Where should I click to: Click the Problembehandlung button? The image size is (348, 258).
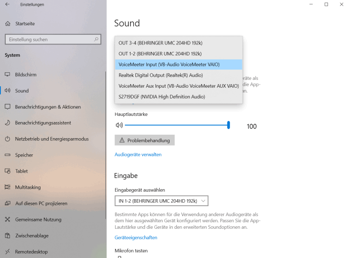(x=144, y=140)
